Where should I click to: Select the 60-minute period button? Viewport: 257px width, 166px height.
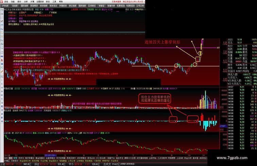(2, 95)
